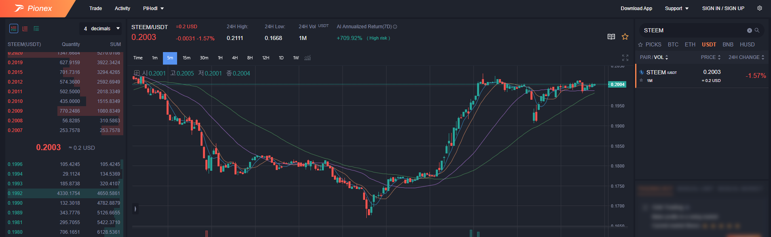Click the High risk label
The image size is (771, 237).
pyautogui.click(x=378, y=38)
